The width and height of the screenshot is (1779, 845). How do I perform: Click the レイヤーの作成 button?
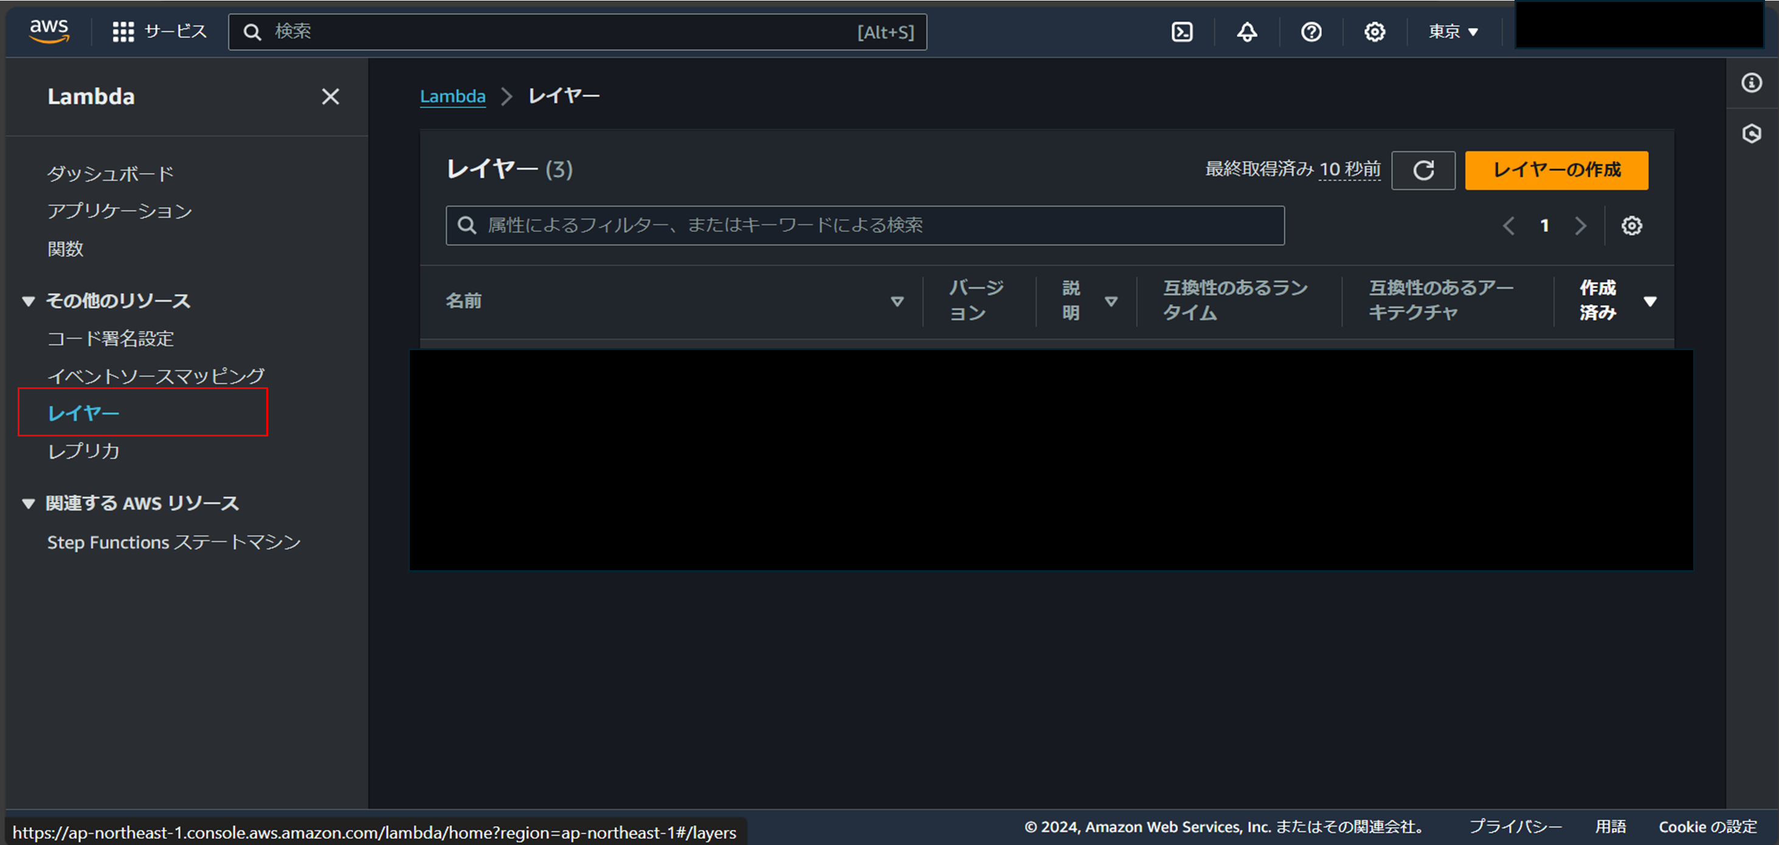tap(1556, 170)
